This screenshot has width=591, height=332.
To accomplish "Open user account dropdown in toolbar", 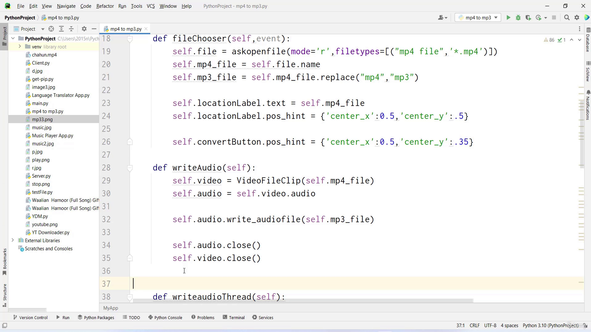I will coord(442,18).
